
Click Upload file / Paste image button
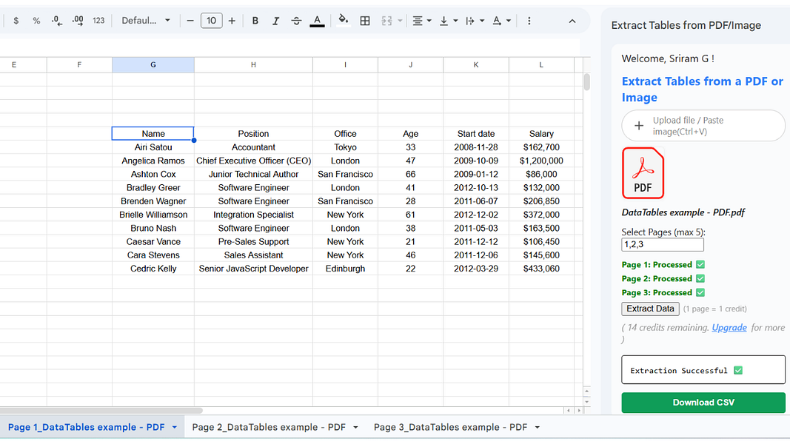tap(703, 125)
